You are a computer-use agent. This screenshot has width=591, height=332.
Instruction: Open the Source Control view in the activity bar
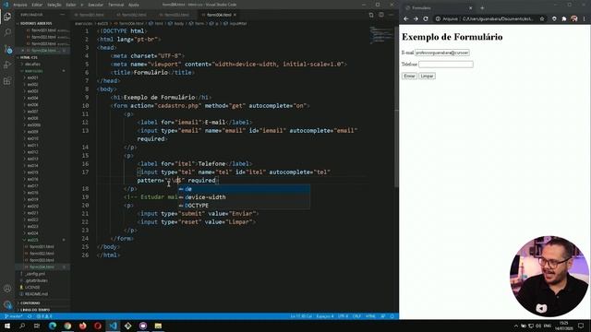coord(7,49)
